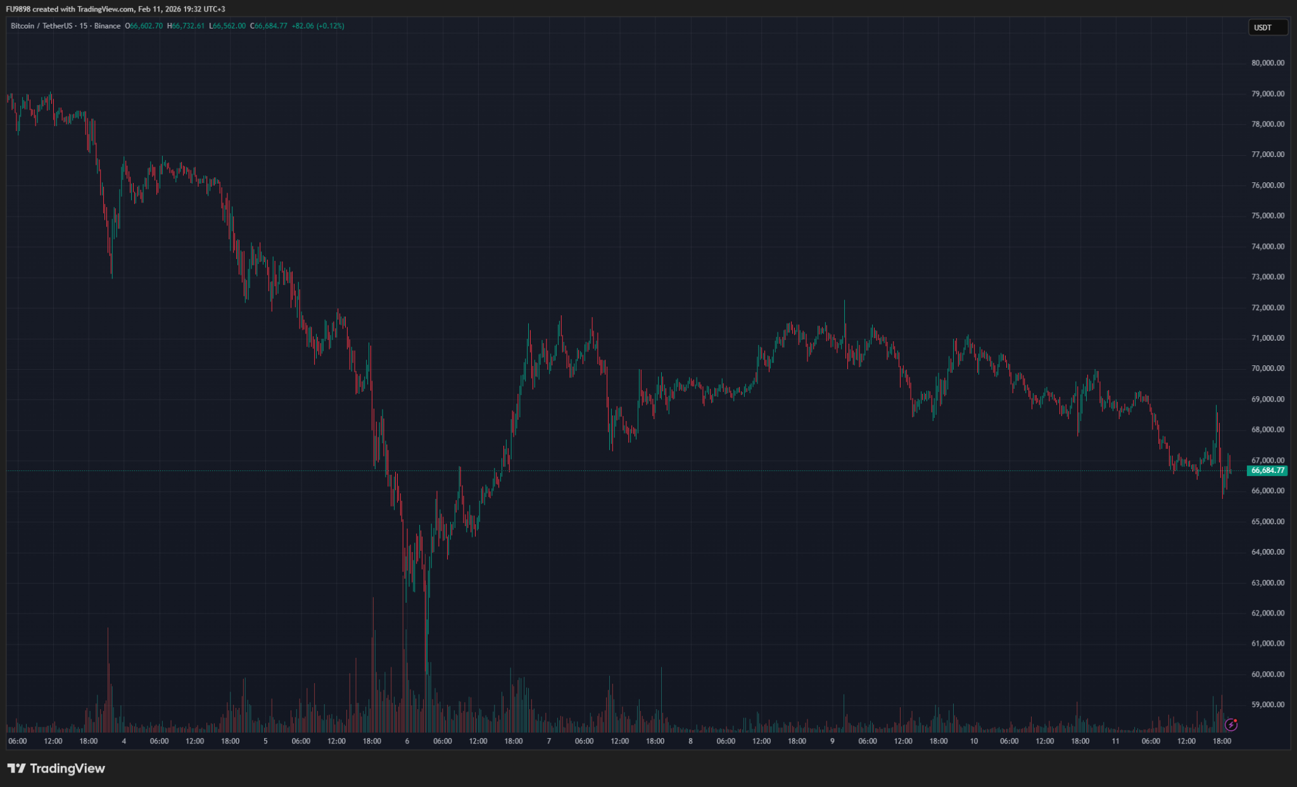The width and height of the screenshot is (1297, 787).
Task: Click the open price value O66,602.70
Action: pyautogui.click(x=144, y=26)
